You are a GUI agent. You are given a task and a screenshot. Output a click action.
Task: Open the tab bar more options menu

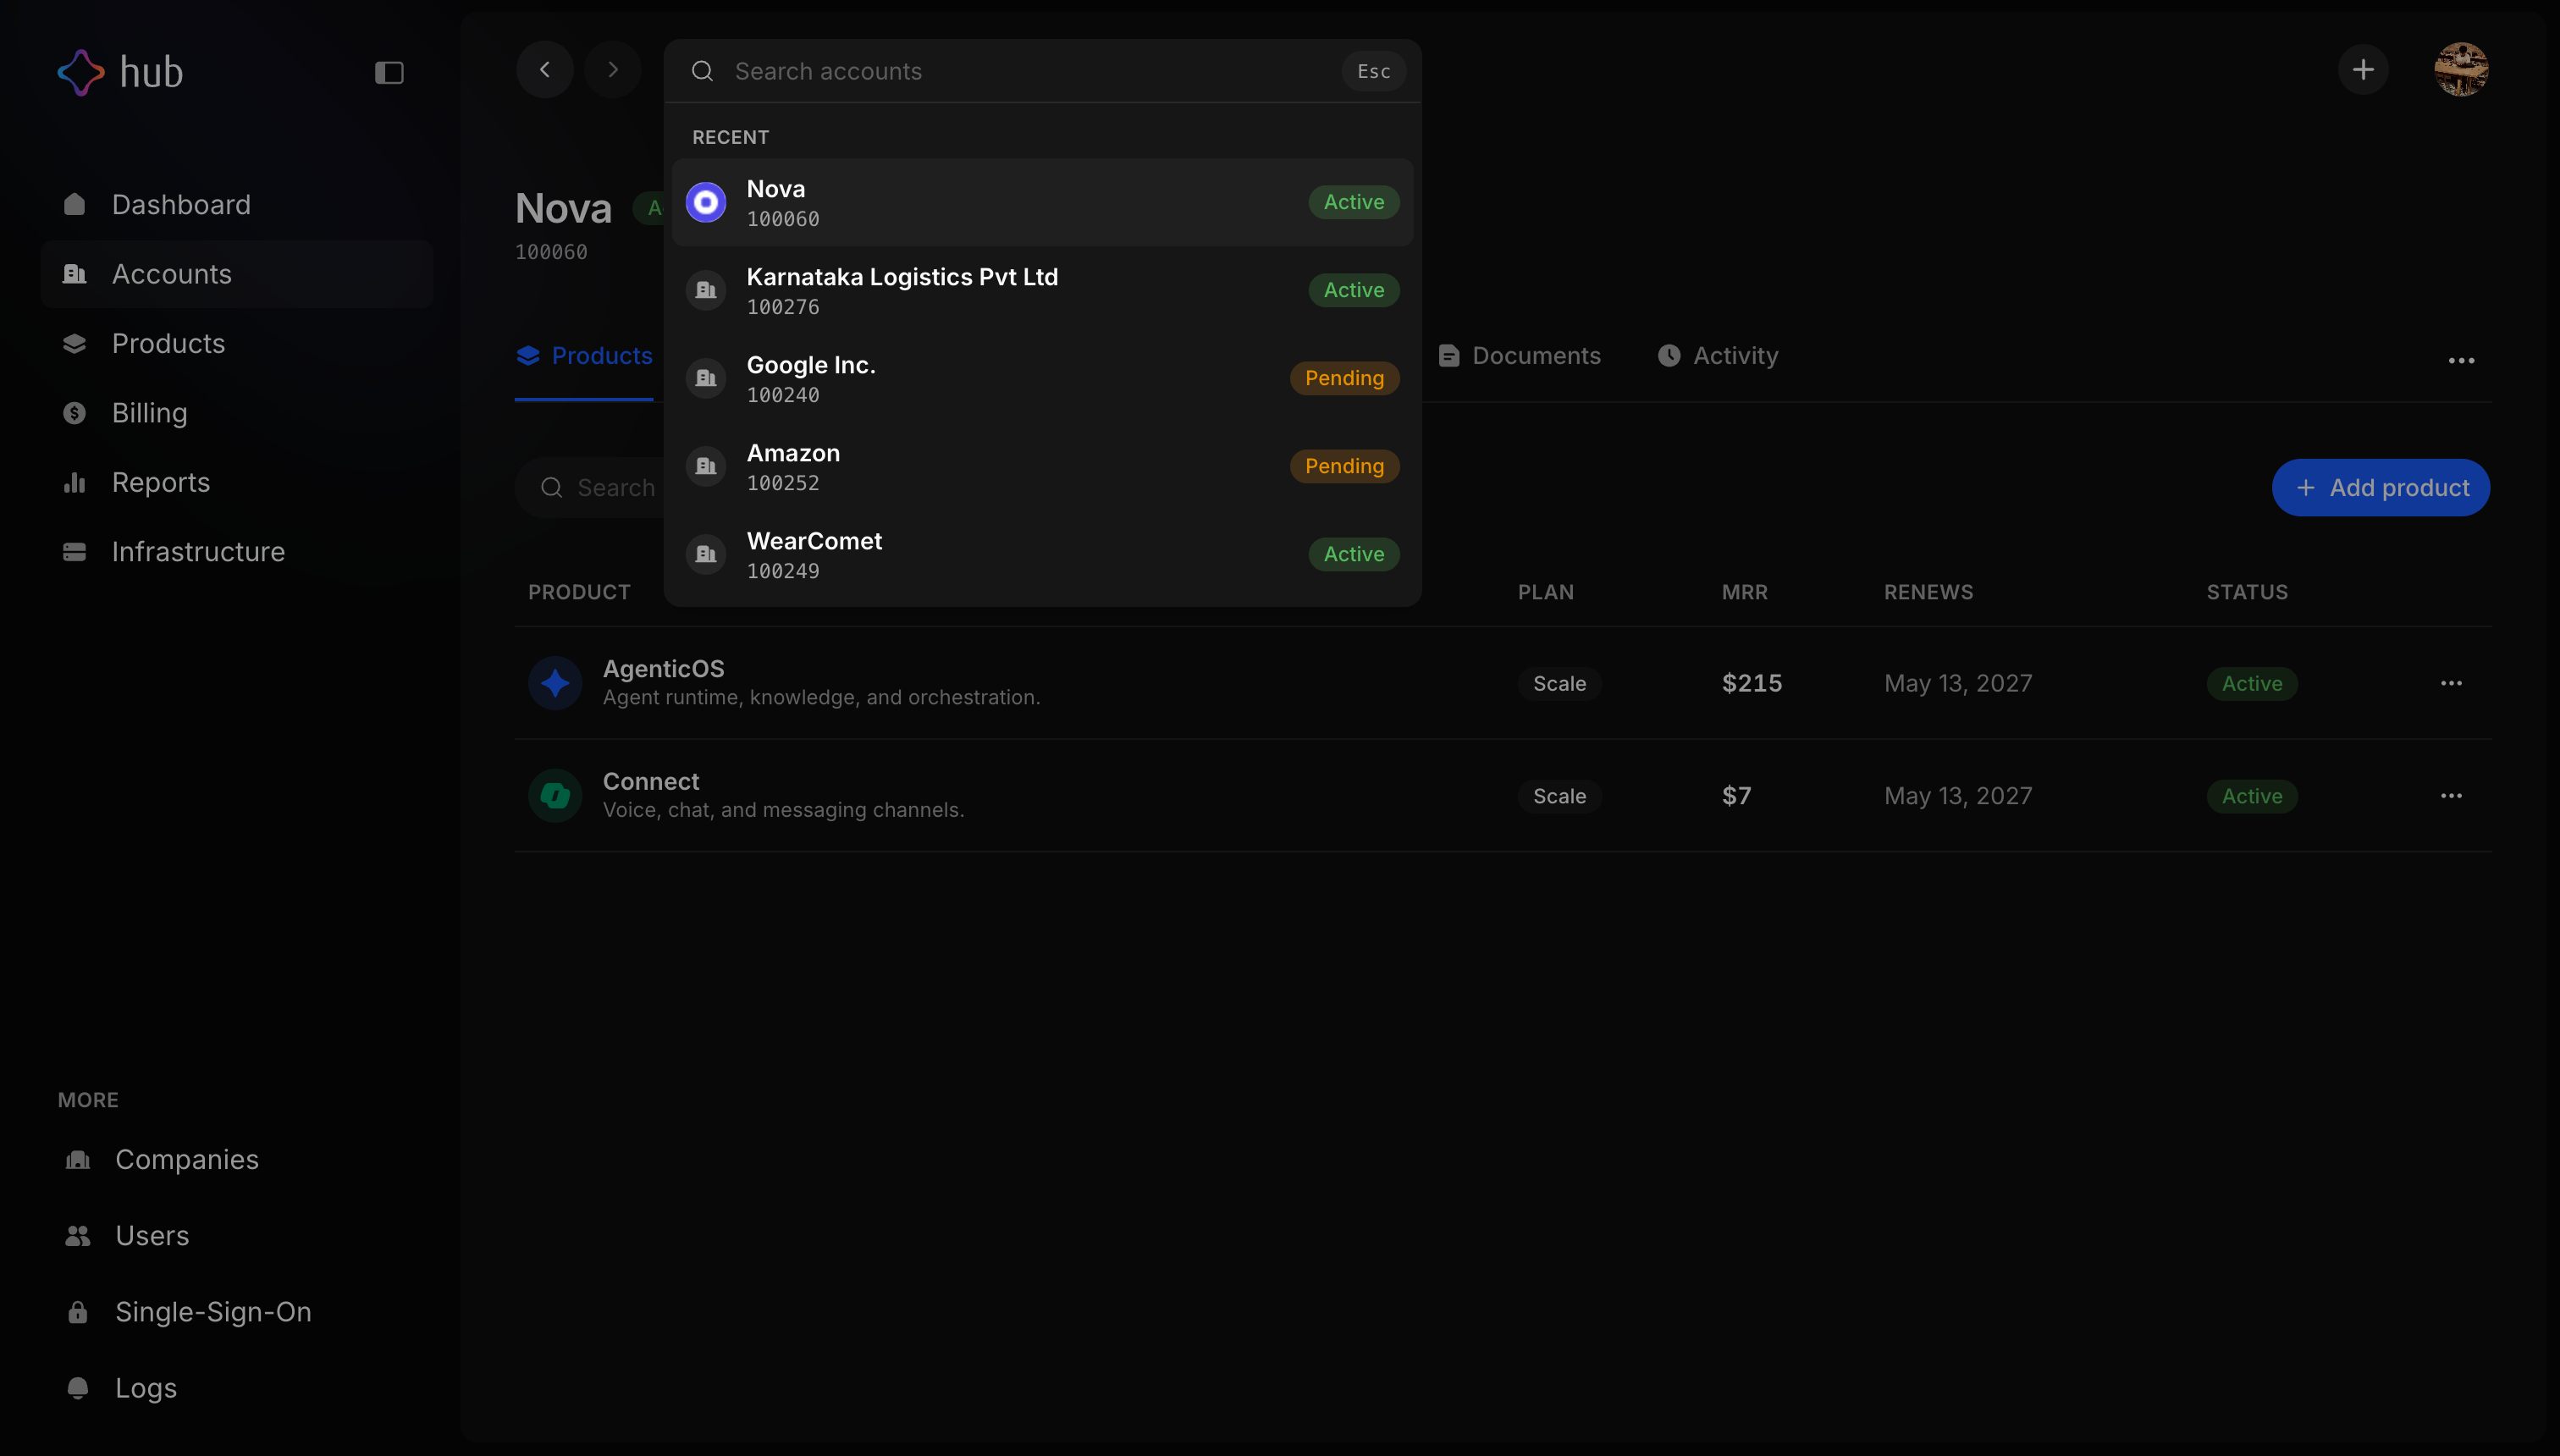2461,361
